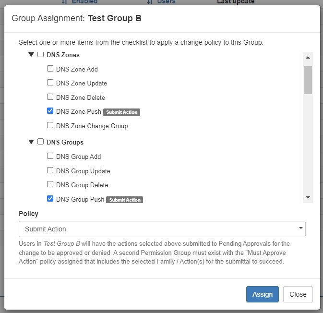Enable the DNS Group Add checkbox

[x=50, y=156]
